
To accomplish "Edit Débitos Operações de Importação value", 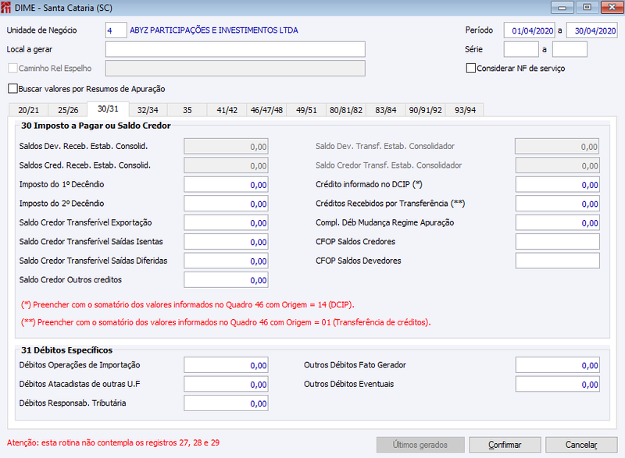I will (x=226, y=365).
